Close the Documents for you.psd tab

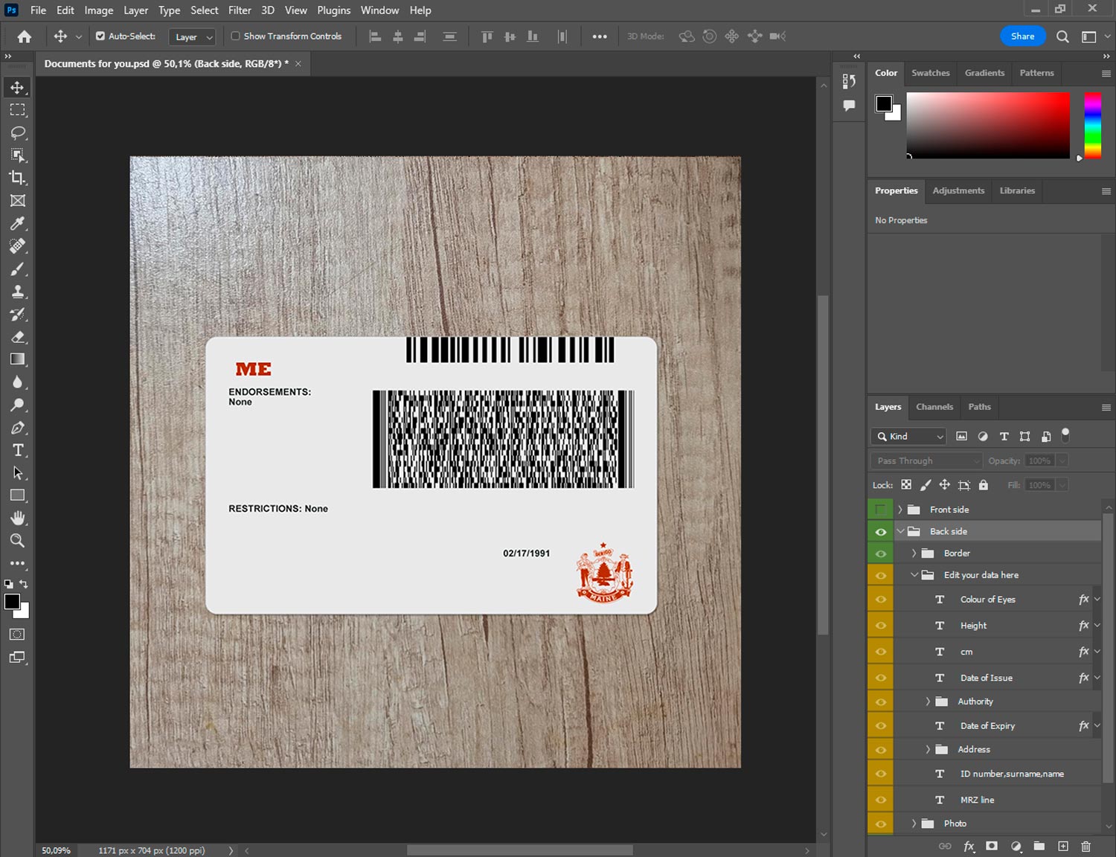(x=298, y=64)
